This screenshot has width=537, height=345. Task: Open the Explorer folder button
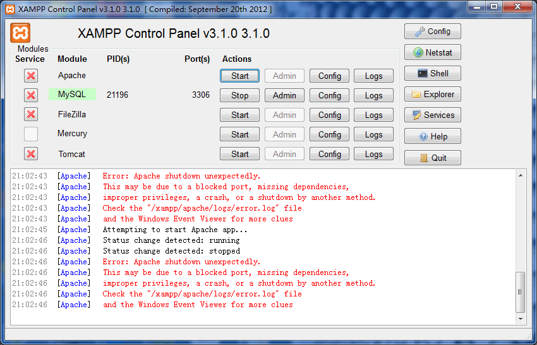[433, 94]
